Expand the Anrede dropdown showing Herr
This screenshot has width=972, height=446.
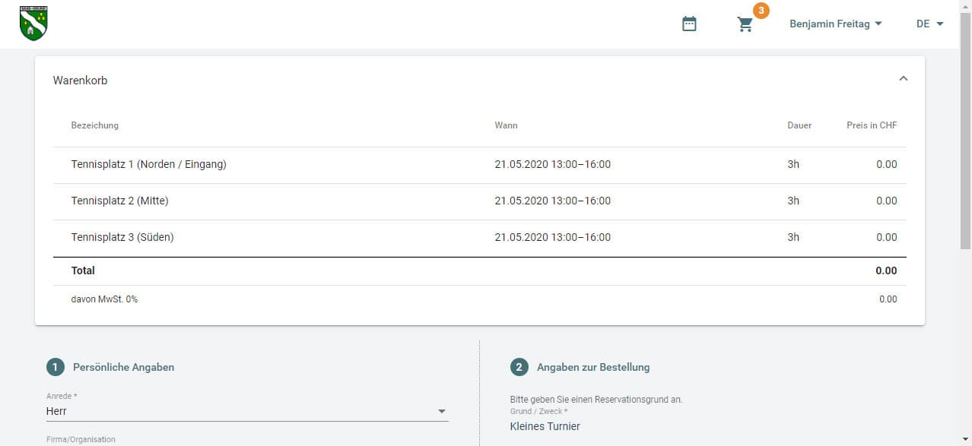click(x=246, y=411)
